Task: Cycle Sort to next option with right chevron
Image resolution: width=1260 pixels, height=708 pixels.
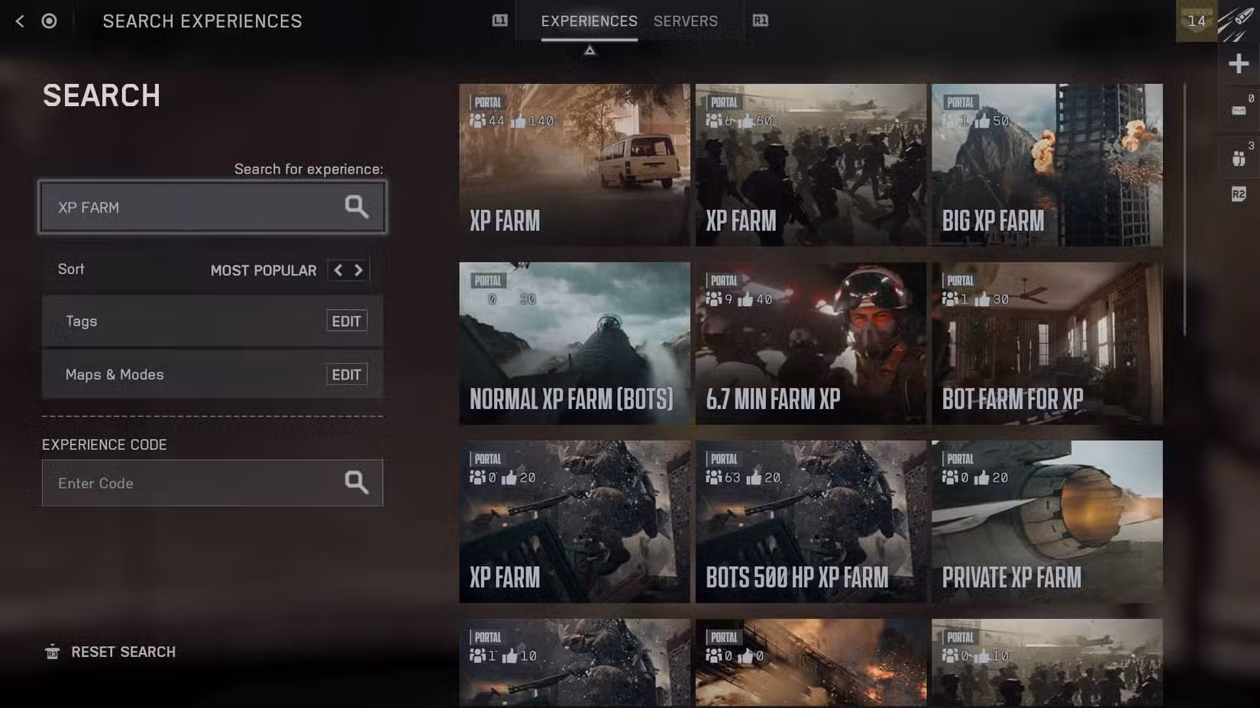Action: (358, 270)
